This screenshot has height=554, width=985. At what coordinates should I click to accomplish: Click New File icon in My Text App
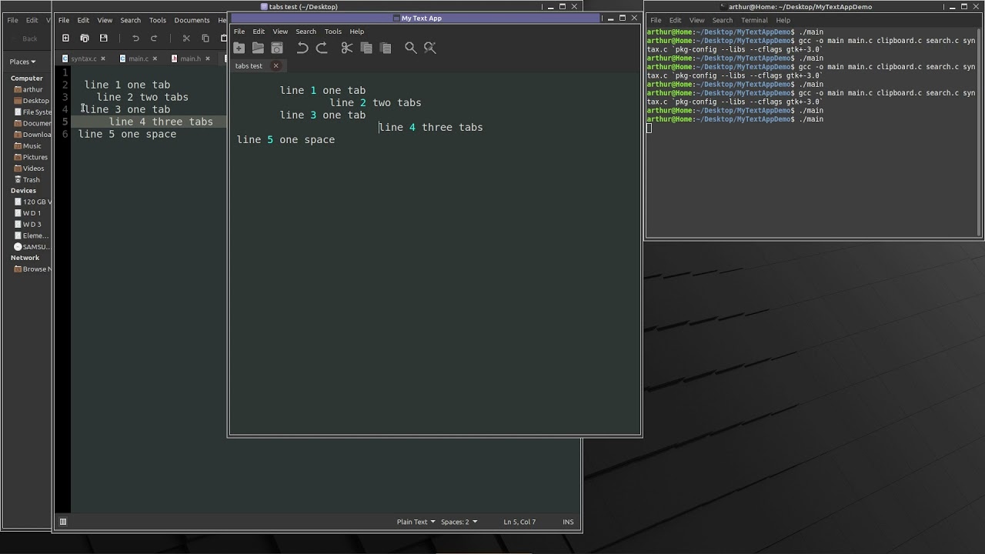pyautogui.click(x=239, y=48)
